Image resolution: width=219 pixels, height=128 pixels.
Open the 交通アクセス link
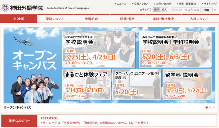(140, 4)
